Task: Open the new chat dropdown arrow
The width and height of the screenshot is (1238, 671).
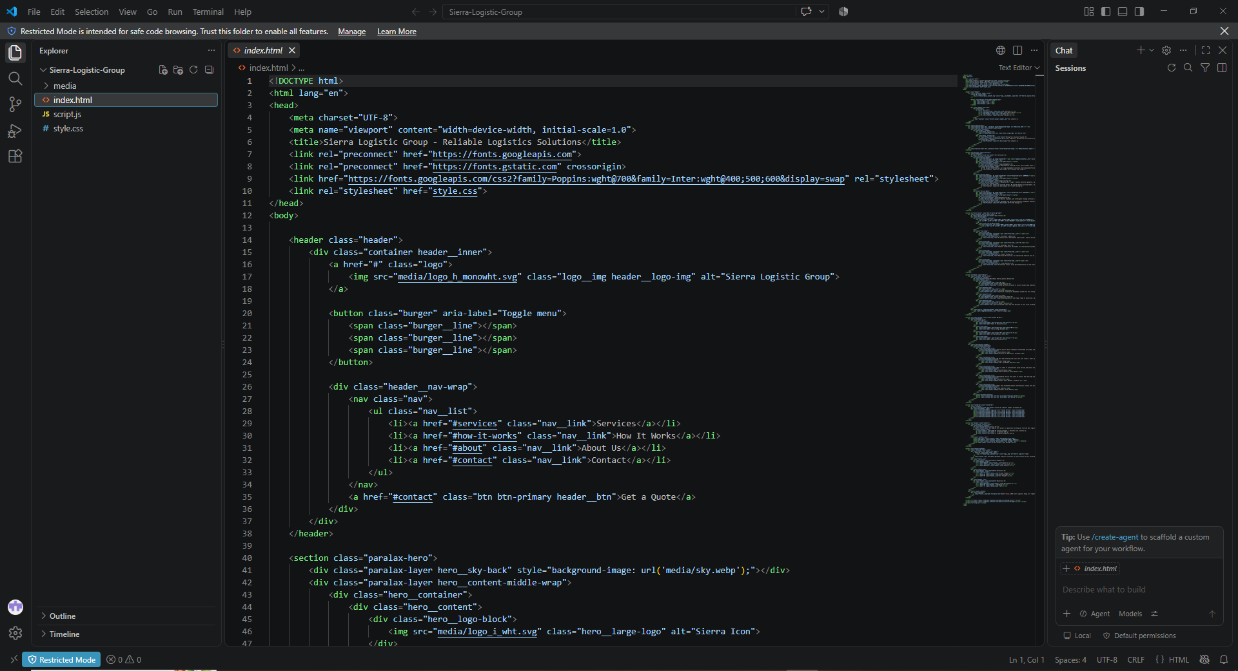Action: click(1152, 50)
